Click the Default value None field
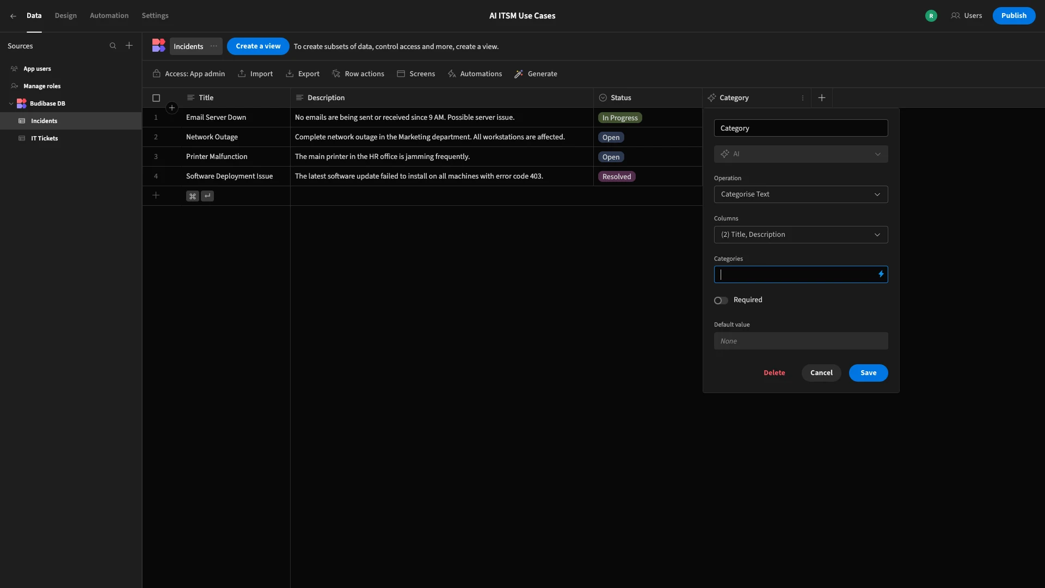The image size is (1045, 588). 801,341
